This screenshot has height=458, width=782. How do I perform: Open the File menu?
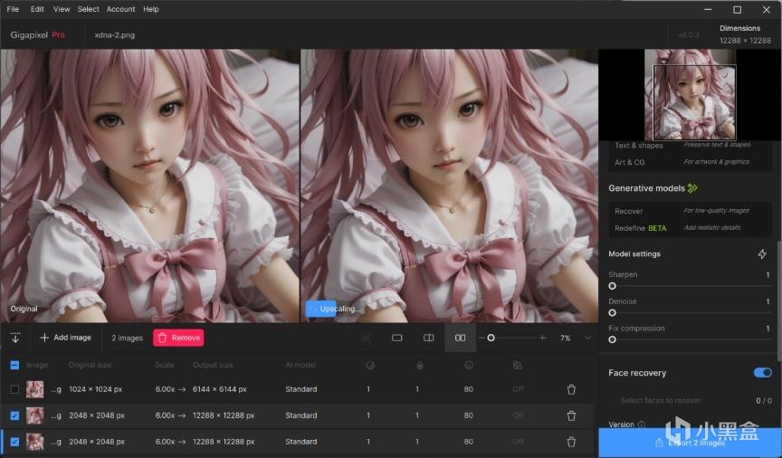pyautogui.click(x=13, y=9)
